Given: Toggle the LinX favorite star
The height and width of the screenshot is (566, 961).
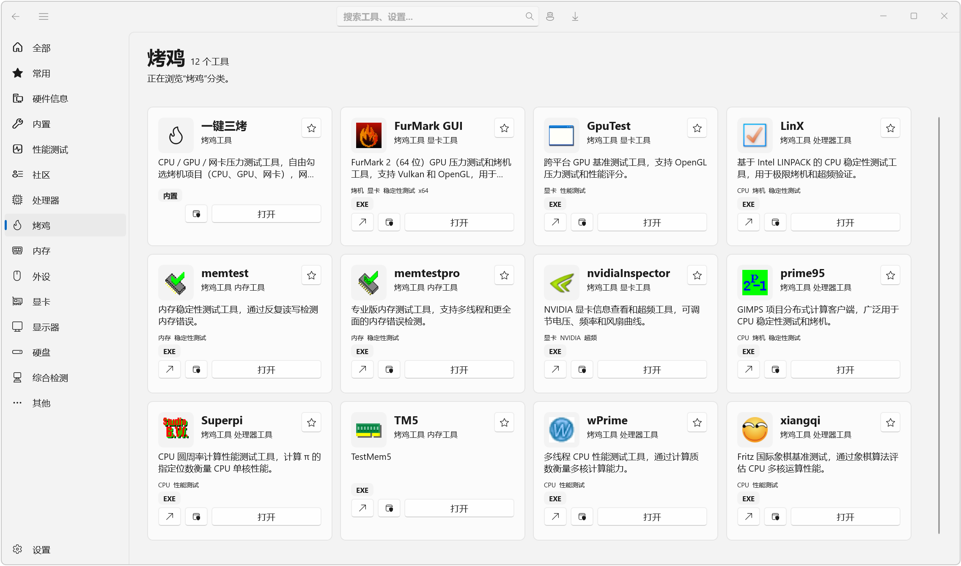Looking at the screenshot, I should 890,128.
